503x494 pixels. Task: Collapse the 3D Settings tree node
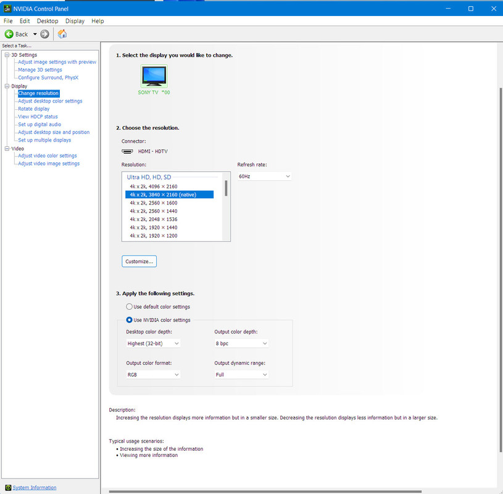[7, 55]
